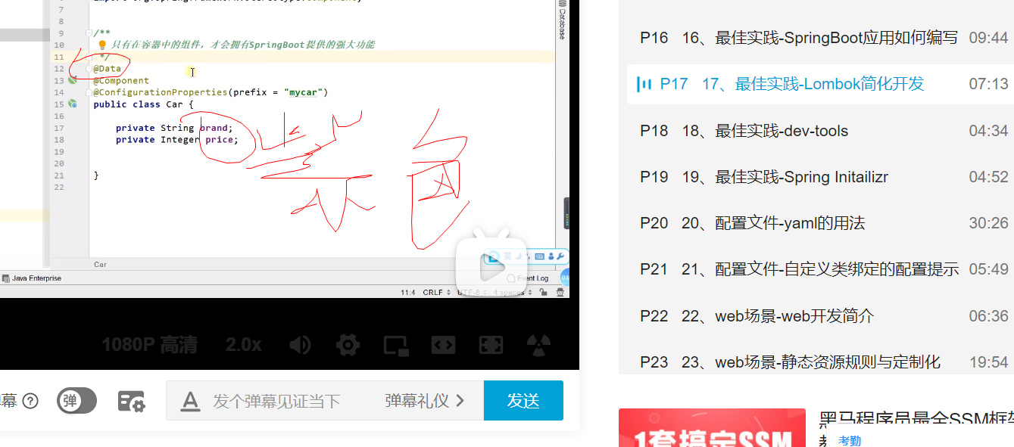Image resolution: width=1014 pixels, height=447 pixels.
Task: Click the lightbulb intention icon in the editor
Action: click(103, 45)
